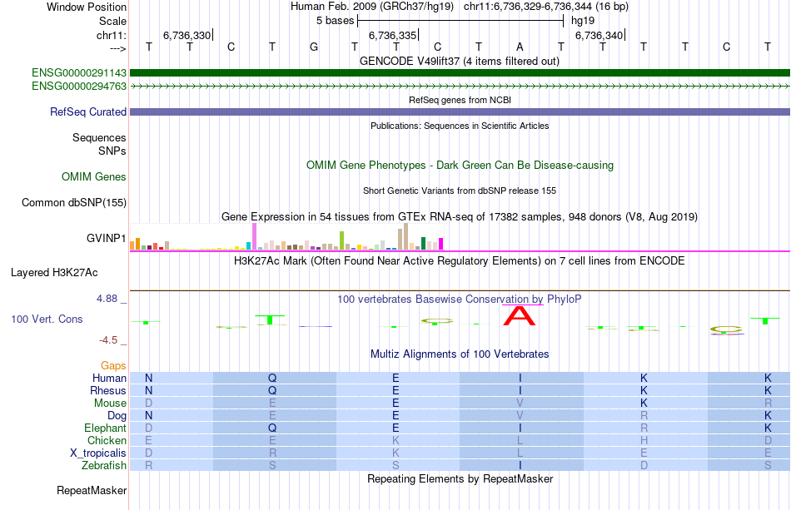The height and width of the screenshot is (510, 791).
Task: Click the Zebrafish species row label
Action: [x=104, y=465]
